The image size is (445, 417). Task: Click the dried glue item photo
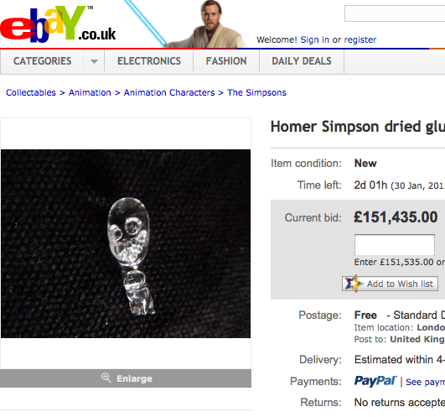126,243
